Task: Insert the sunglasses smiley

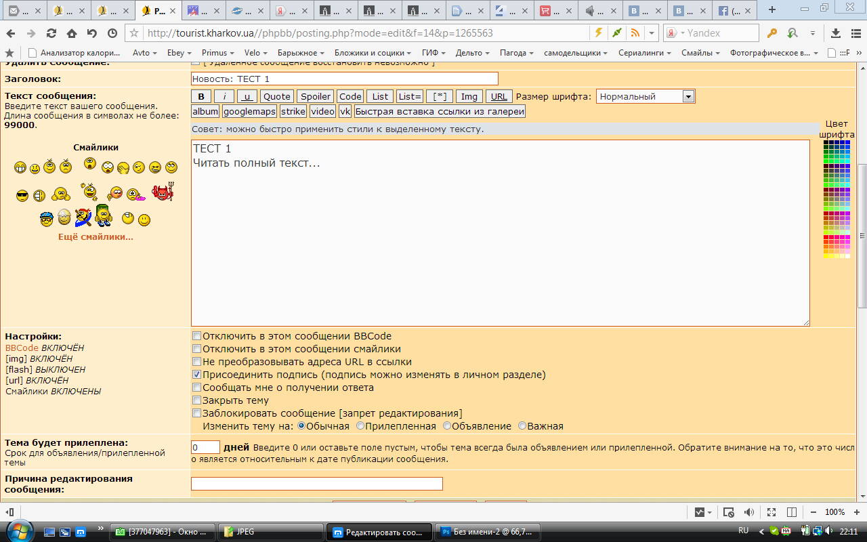Action: point(22,196)
